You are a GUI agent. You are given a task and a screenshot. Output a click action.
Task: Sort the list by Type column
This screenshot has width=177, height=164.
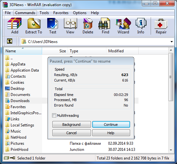87,51
